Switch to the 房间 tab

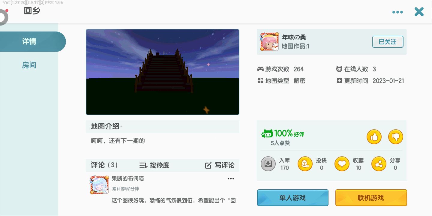click(x=29, y=65)
